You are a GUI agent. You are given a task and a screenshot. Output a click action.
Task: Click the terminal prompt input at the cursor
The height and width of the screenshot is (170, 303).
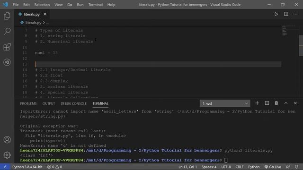226,160
